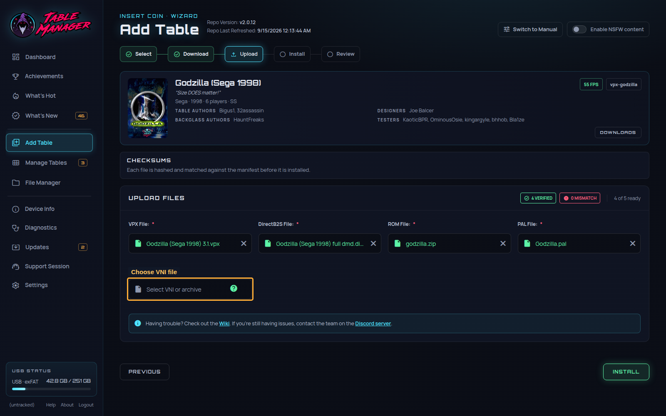Open Settings from the sidebar

(x=49, y=285)
